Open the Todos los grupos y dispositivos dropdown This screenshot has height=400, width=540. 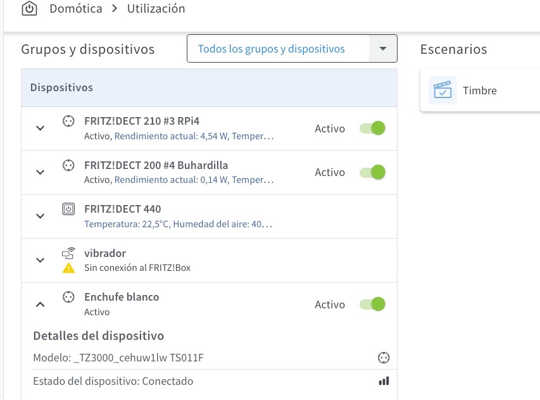292,49
